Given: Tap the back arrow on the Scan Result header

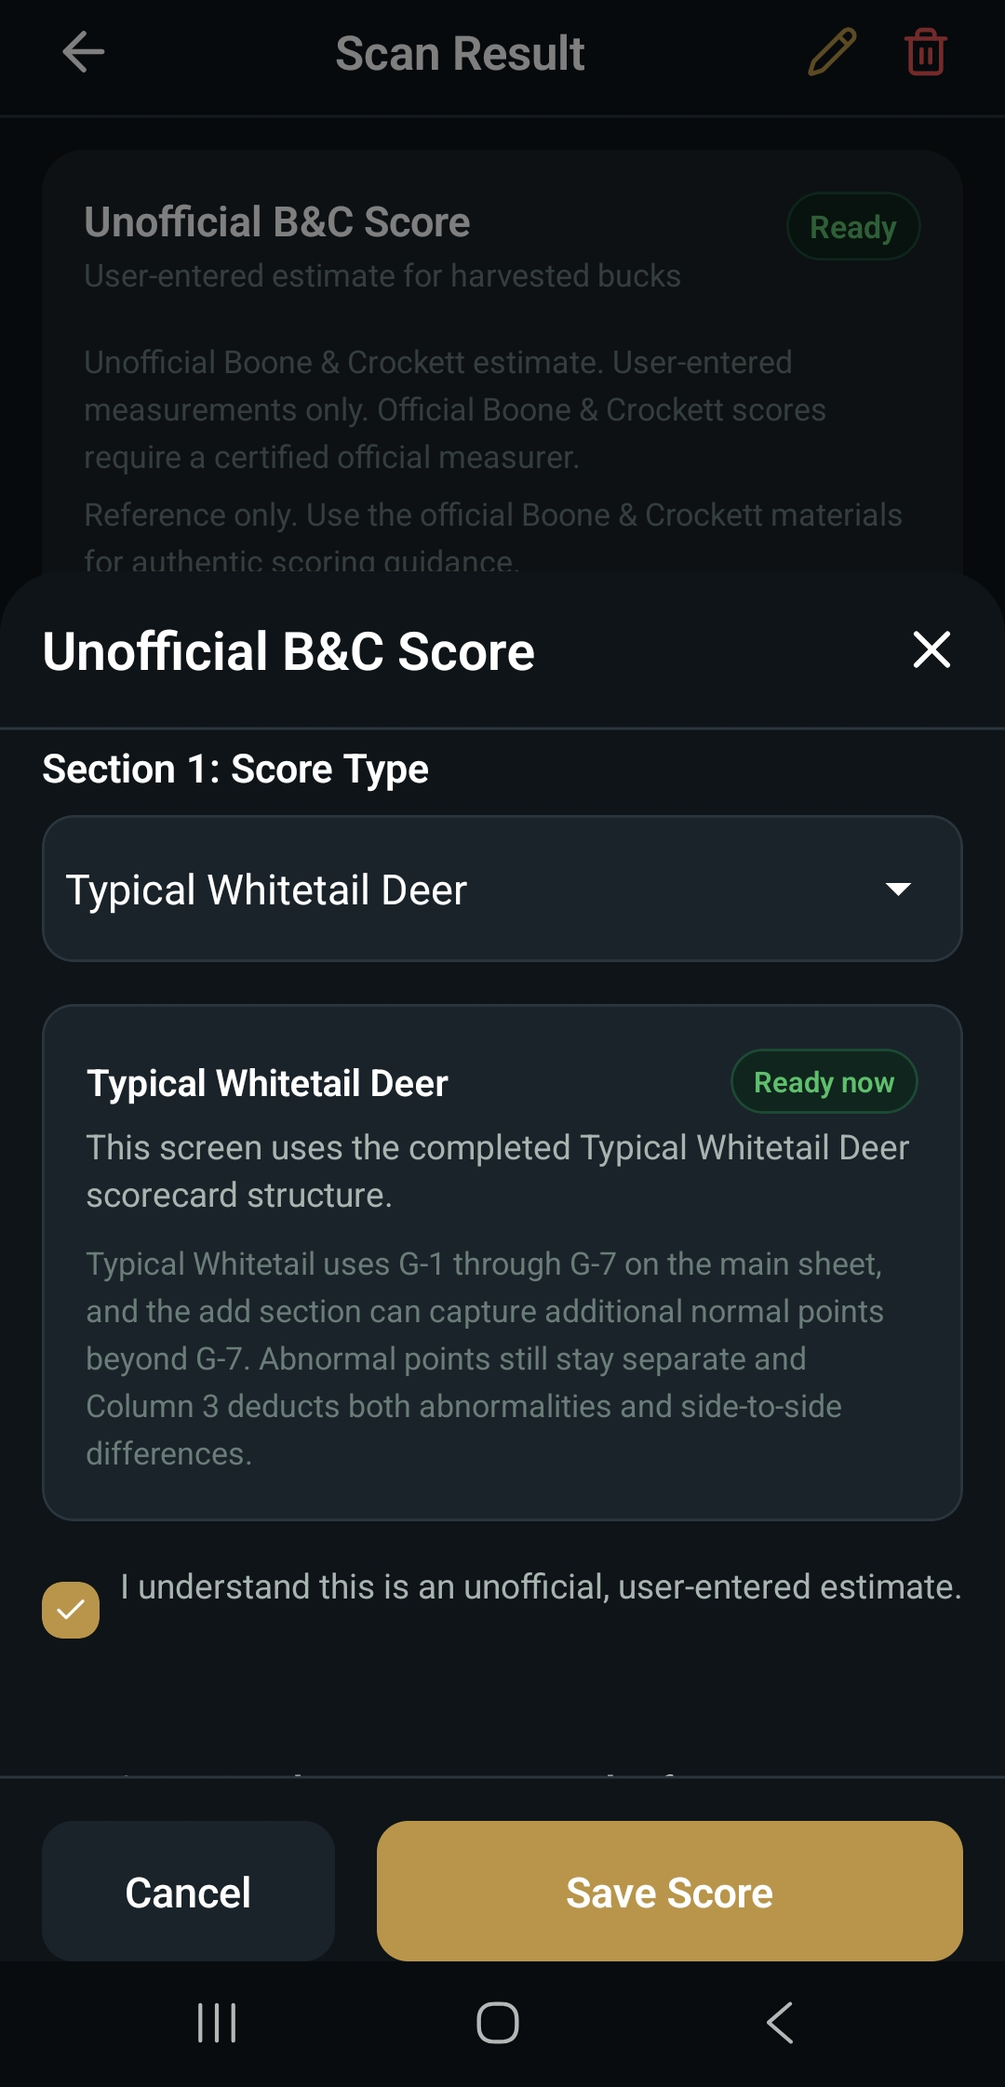Looking at the screenshot, I should [x=84, y=52].
